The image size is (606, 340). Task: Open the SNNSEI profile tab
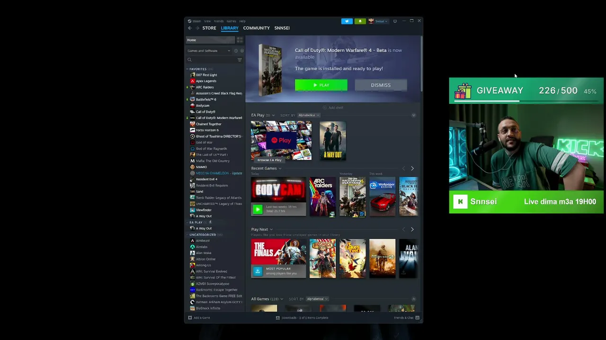pos(282,28)
